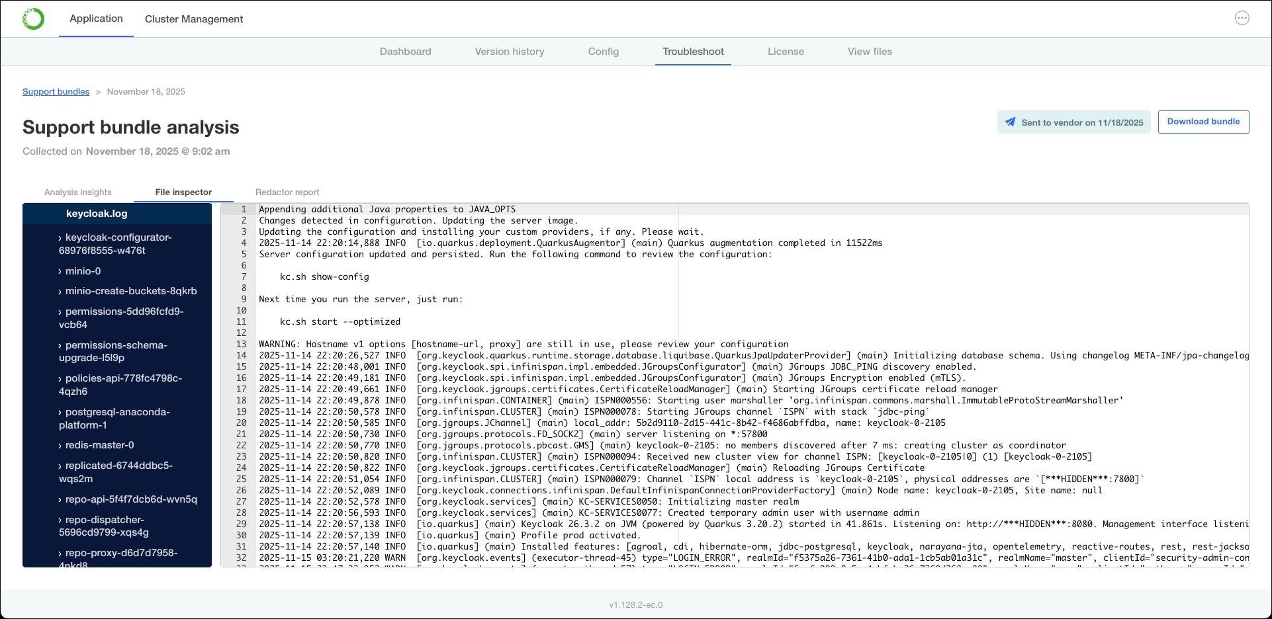The height and width of the screenshot is (619, 1272).
Task: Open the License page
Action: click(x=786, y=51)
